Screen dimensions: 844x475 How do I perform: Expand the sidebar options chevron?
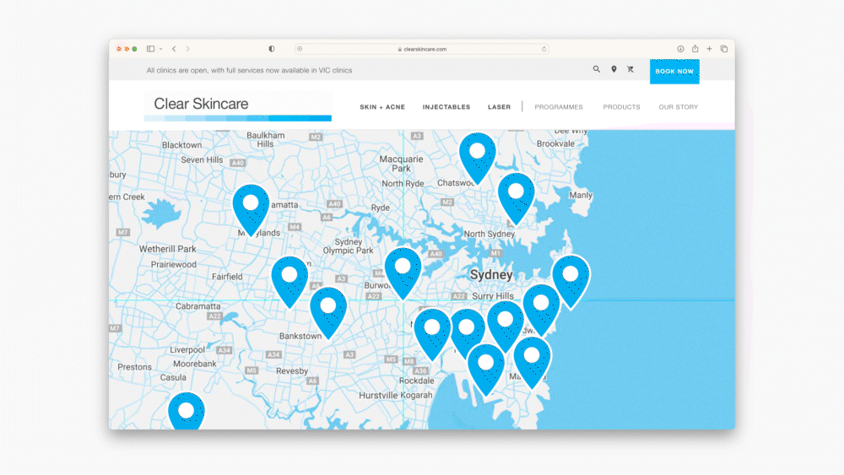(x=160, y=49)
